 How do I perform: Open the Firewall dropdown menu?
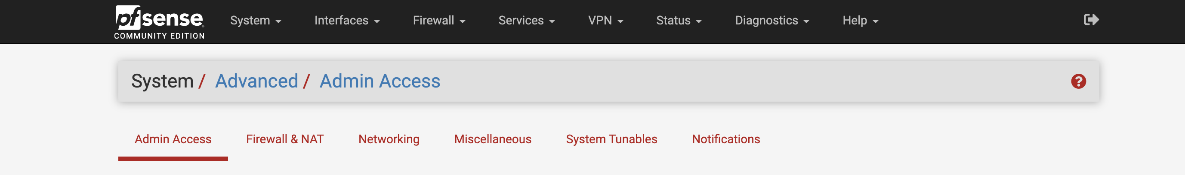(x=439, y=21)
